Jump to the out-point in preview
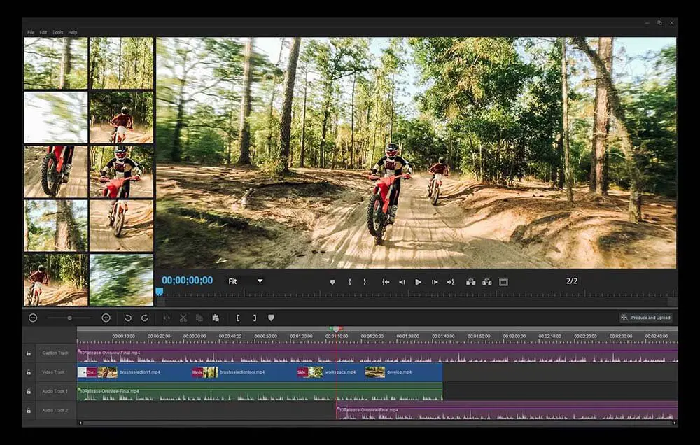Viewport: 700px width, 445px height. (x=450, y=282)
